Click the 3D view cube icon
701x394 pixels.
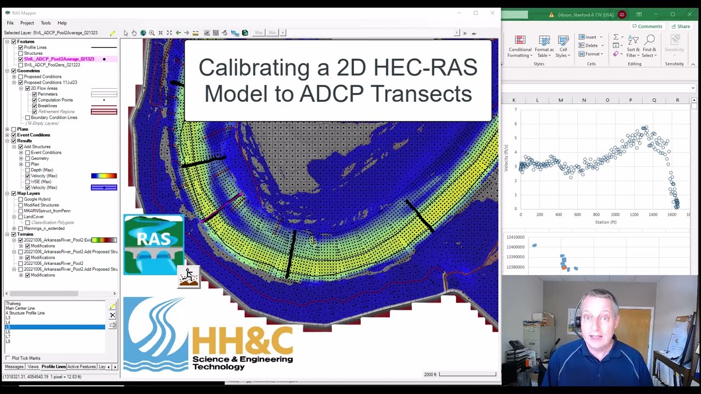[x=245, y=33]
